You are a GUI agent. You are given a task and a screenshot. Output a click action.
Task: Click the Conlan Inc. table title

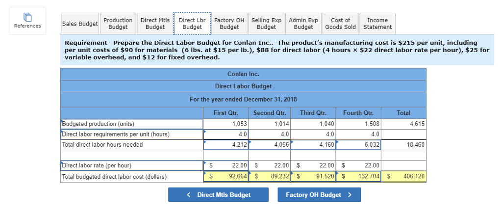(243, 74)
